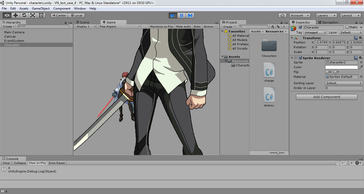Enable the Static checkbox

coord(347,27)
